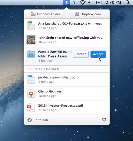
Task: Open Dropbox.com in browser
Action: tap(88, 14)
